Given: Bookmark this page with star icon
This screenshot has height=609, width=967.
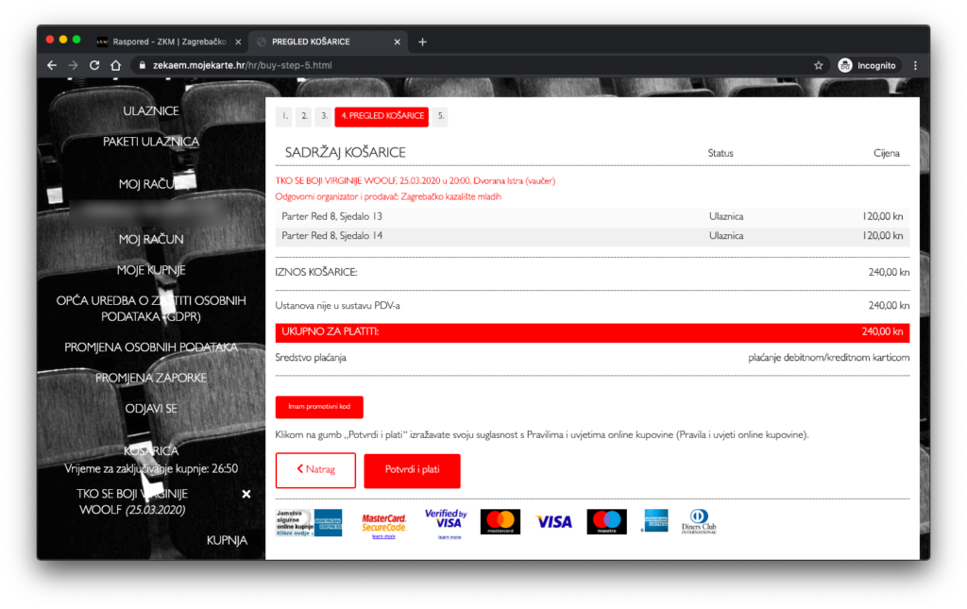Looking at the screenshot, I should [818, 65].
